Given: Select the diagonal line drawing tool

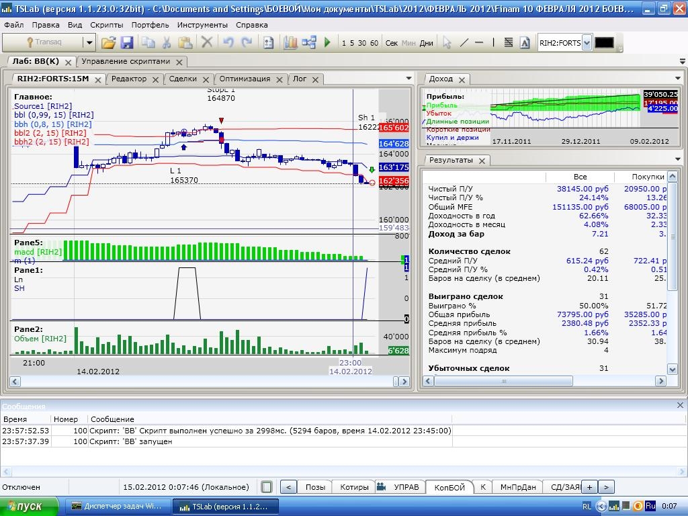Looking at the screenshot, I should coord(464,43).
